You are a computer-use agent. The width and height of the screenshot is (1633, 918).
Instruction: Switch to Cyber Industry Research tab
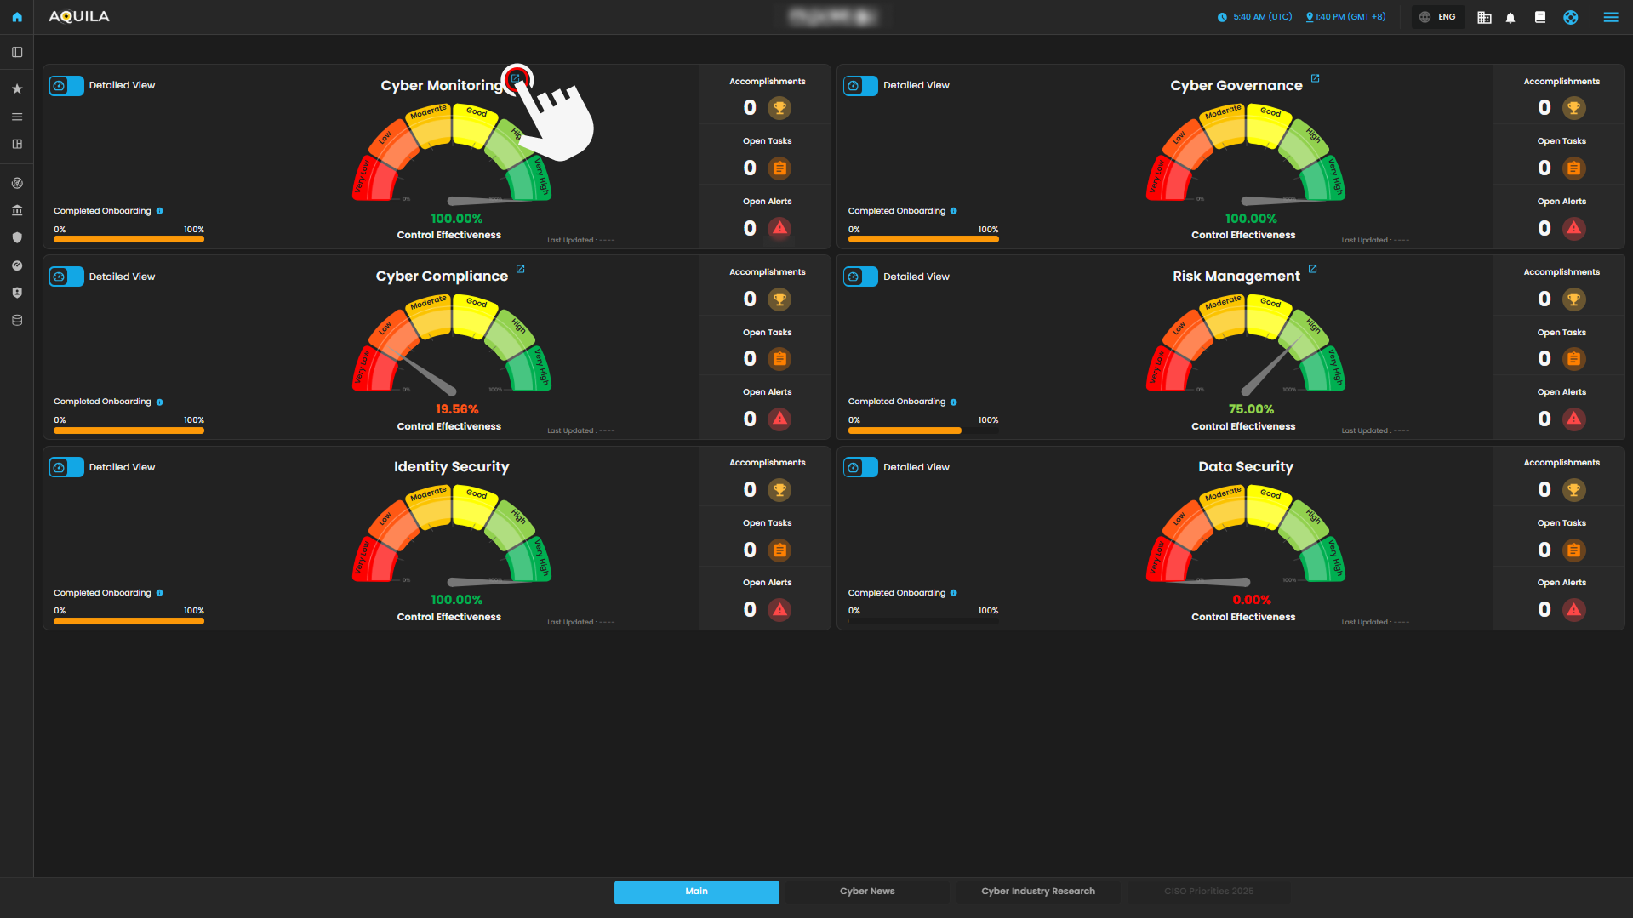coord(1037,892)
